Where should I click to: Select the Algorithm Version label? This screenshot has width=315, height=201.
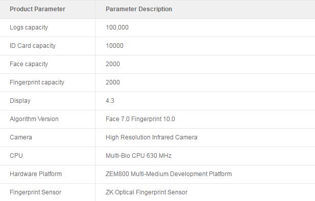coord(34,119)
